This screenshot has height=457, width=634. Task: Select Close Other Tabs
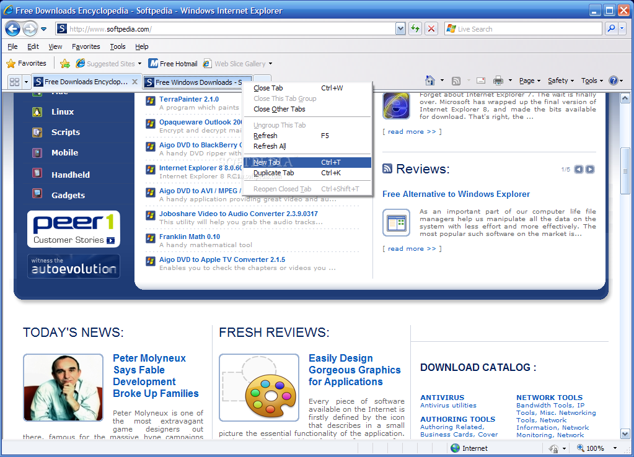coord(307,109)
